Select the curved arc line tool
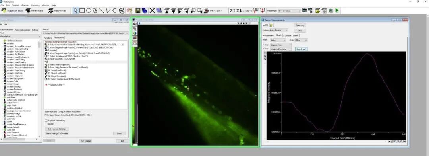Image resolution: width=429 pixels, height=156 pixels. coord(115,10)
